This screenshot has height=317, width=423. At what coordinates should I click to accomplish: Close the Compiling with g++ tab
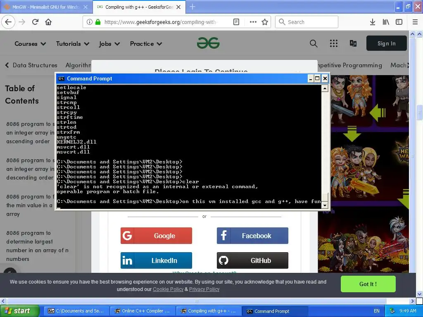178,7
